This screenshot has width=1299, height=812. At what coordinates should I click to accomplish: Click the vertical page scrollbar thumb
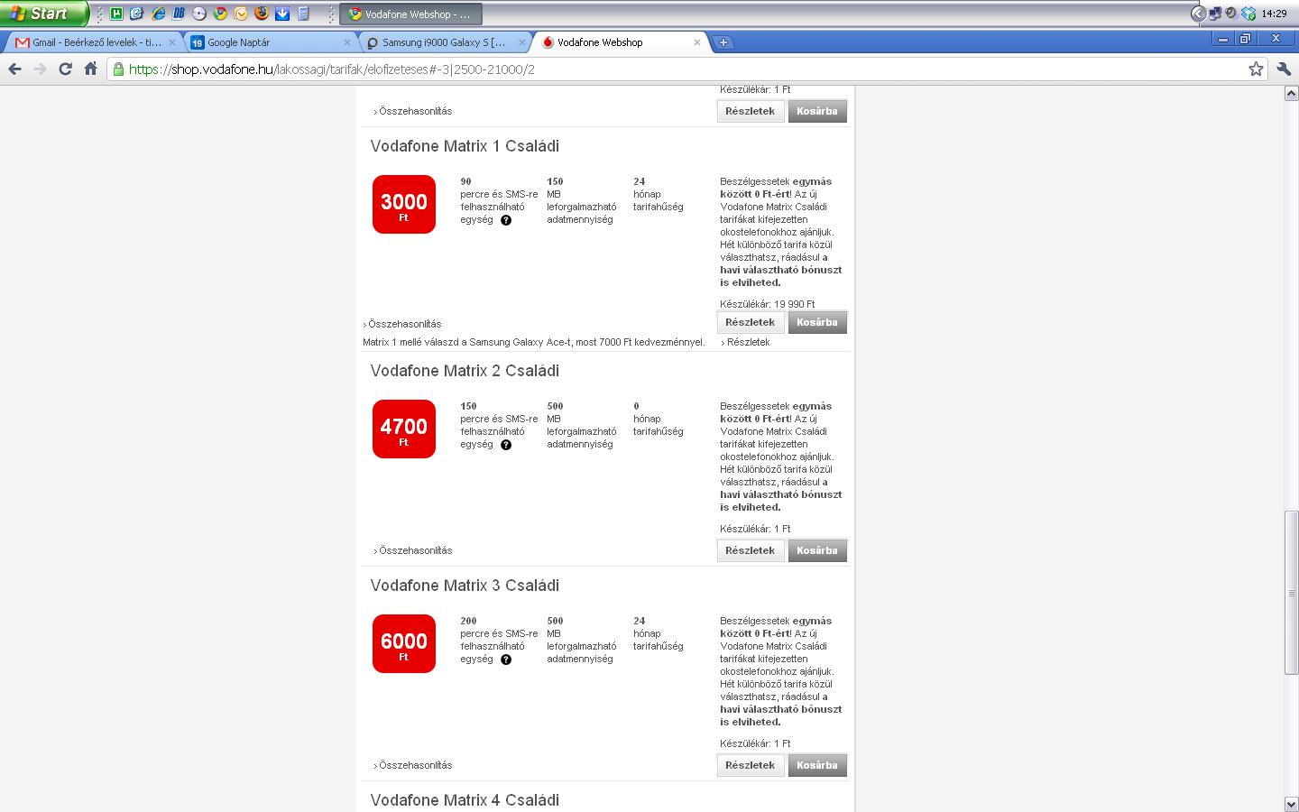pyautogui.click(x=1291, y=593)
